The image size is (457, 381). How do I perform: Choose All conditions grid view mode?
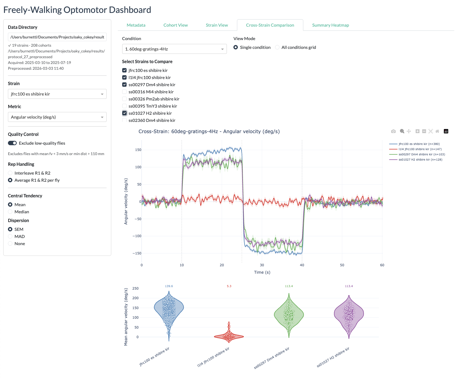(277, 47)
